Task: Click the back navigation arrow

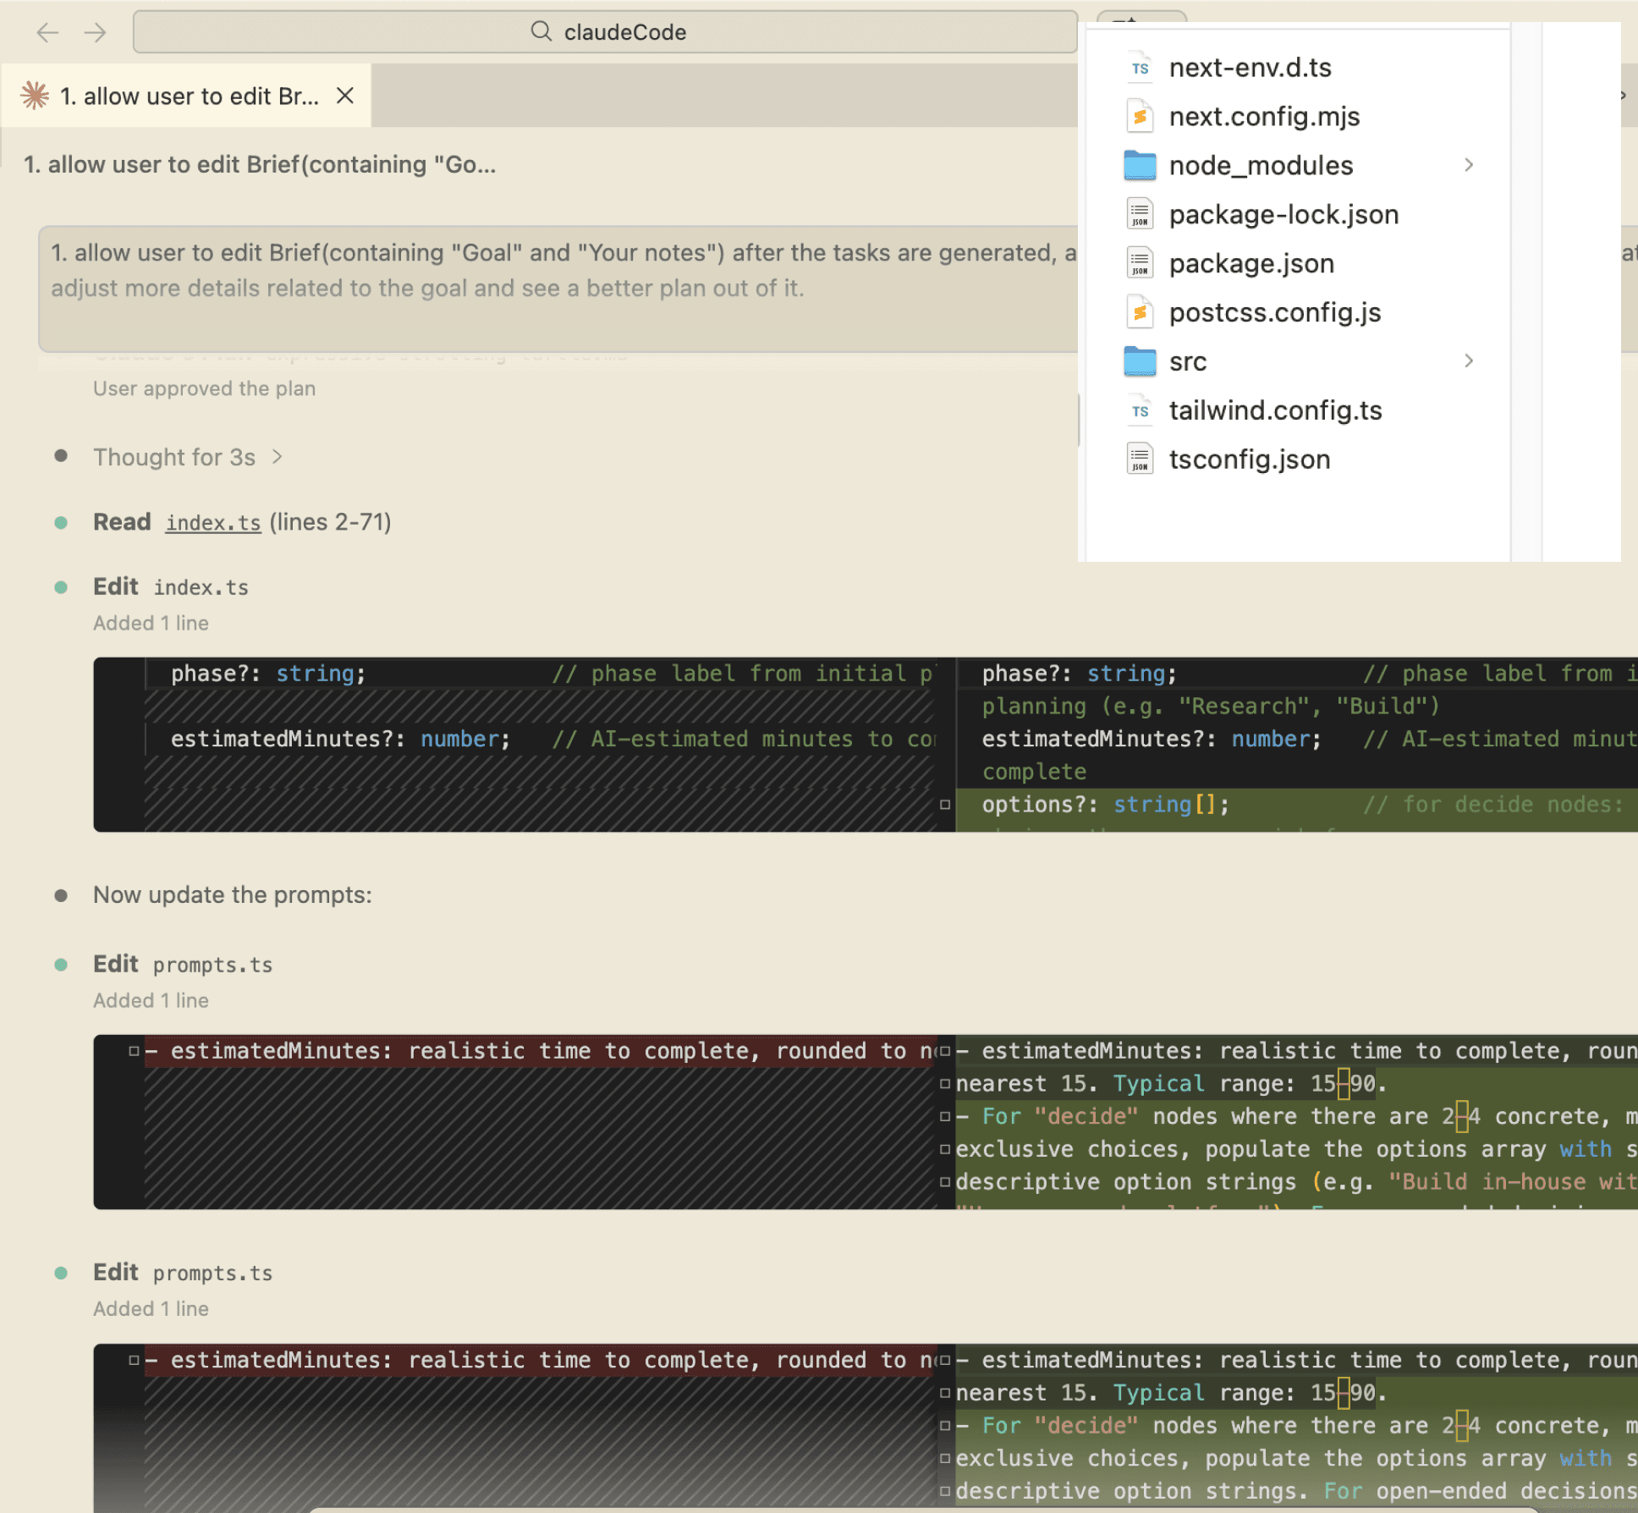Action: coord(47,32)
